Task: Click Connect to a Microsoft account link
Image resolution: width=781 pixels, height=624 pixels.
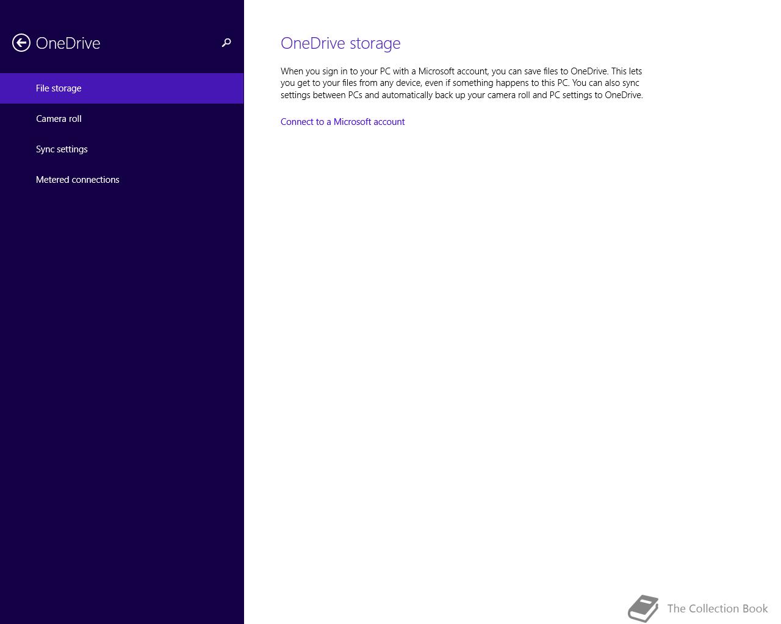Action: tap(342, 122)
